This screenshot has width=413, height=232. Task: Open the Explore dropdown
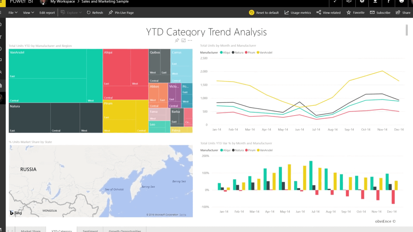click(x=71, y=13)
